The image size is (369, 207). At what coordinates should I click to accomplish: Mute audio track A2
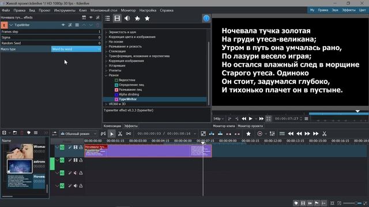(76, 186)
